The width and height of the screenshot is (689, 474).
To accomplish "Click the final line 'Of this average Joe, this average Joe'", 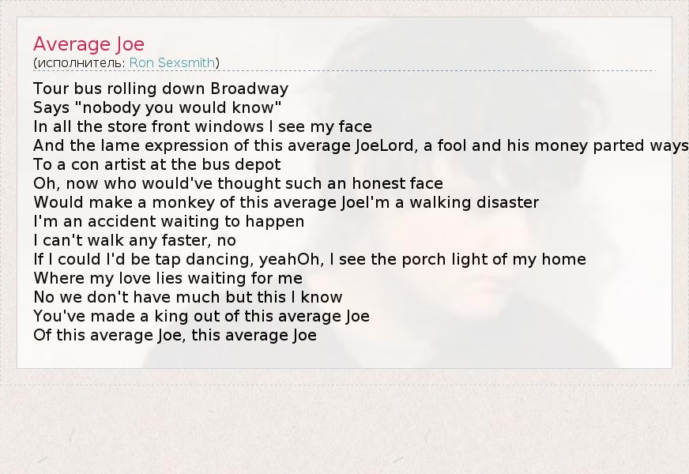I will pyautogui.click(x=175, y=335).
